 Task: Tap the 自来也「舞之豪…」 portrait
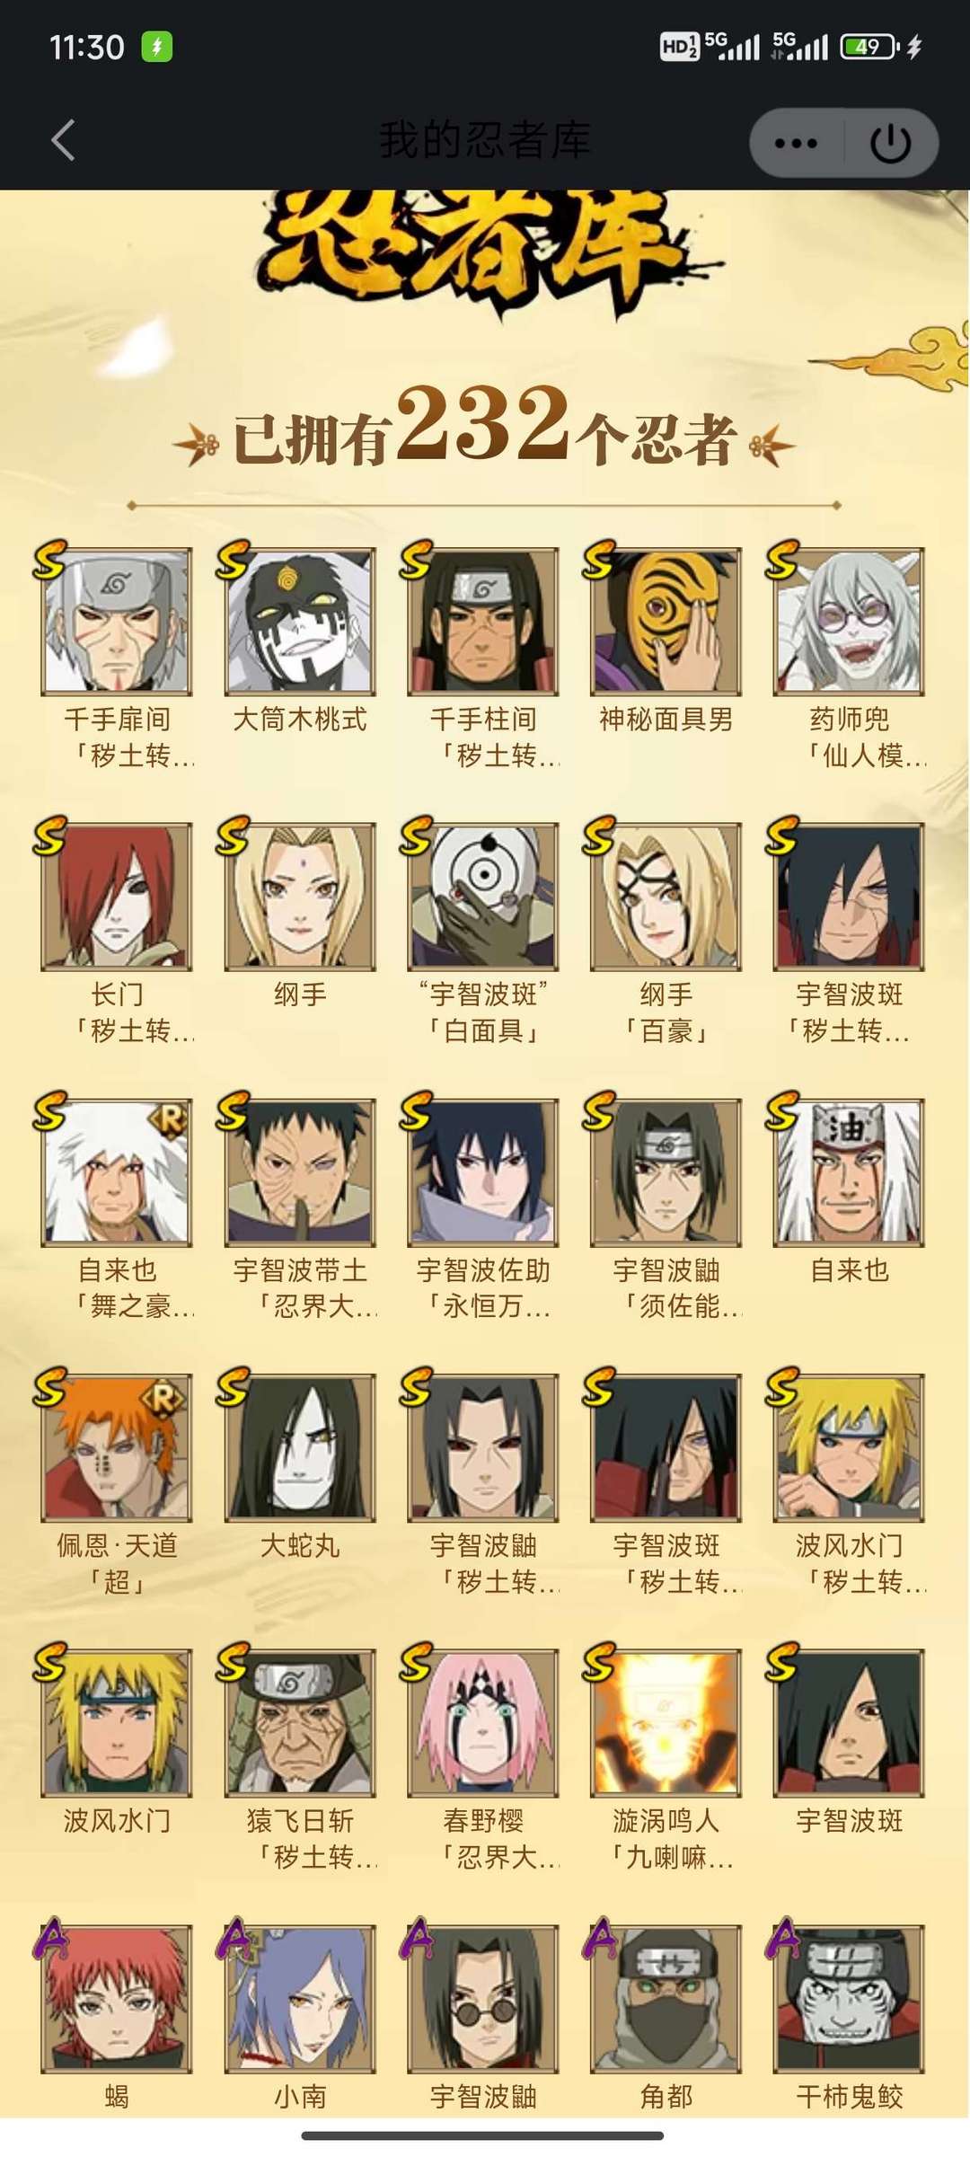click(x=117, y=1172)
